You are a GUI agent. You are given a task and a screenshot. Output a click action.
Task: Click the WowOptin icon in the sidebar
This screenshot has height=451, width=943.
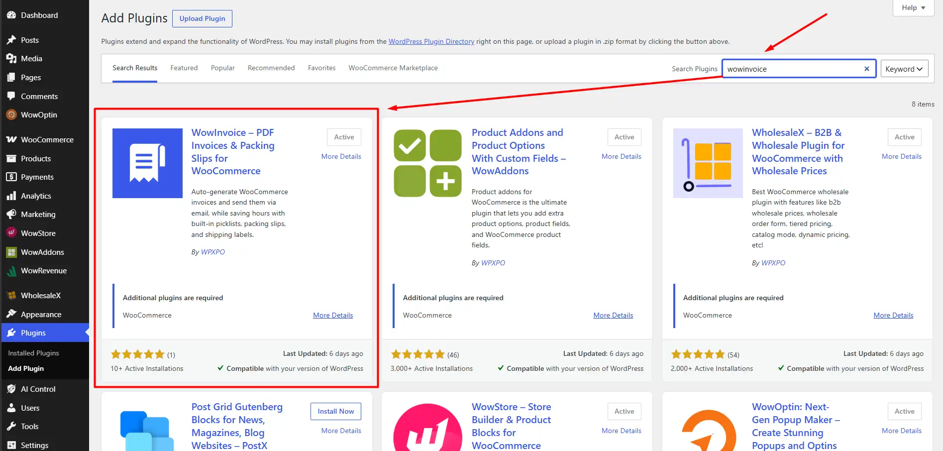[11, 115]
